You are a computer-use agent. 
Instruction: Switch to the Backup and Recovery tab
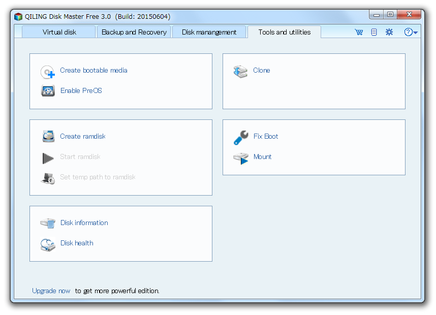[x=134, y=32]
